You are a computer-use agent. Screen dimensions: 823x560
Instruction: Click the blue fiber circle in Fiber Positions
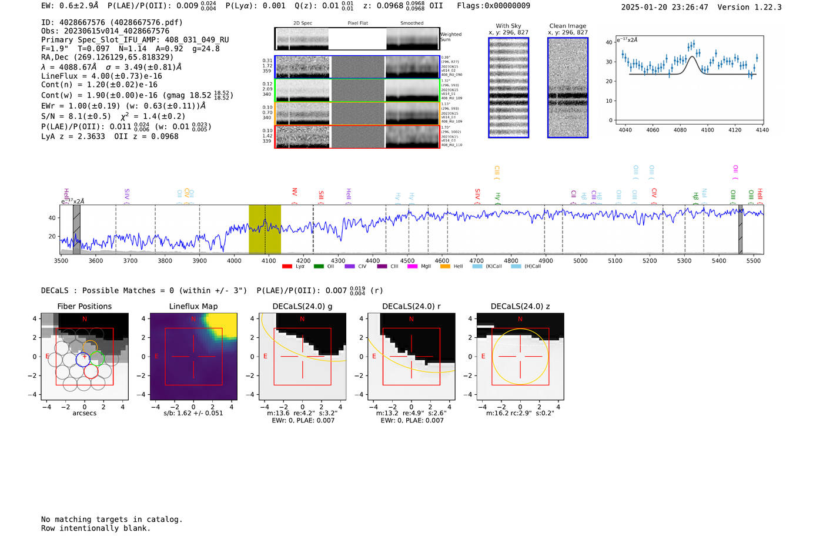[83, 359]
